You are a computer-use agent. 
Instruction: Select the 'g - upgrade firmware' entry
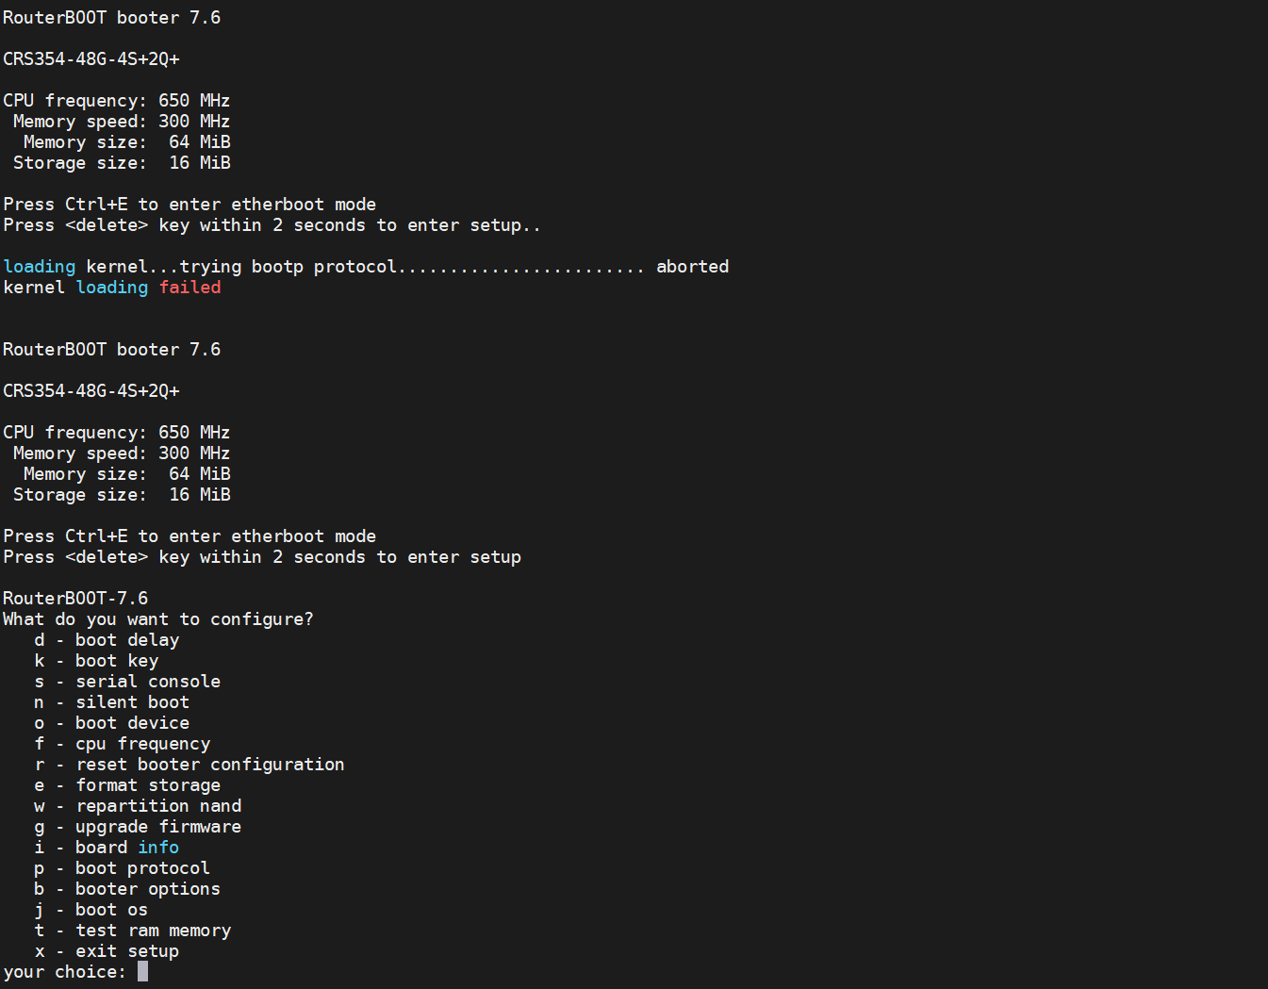click(138, 827)
